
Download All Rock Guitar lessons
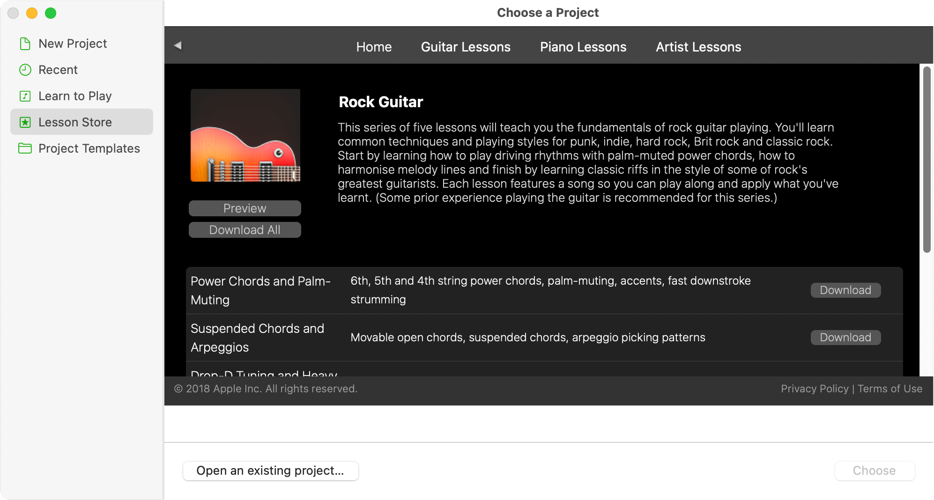[x=245, y=230]
